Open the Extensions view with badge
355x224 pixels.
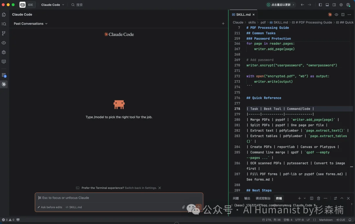4,75
